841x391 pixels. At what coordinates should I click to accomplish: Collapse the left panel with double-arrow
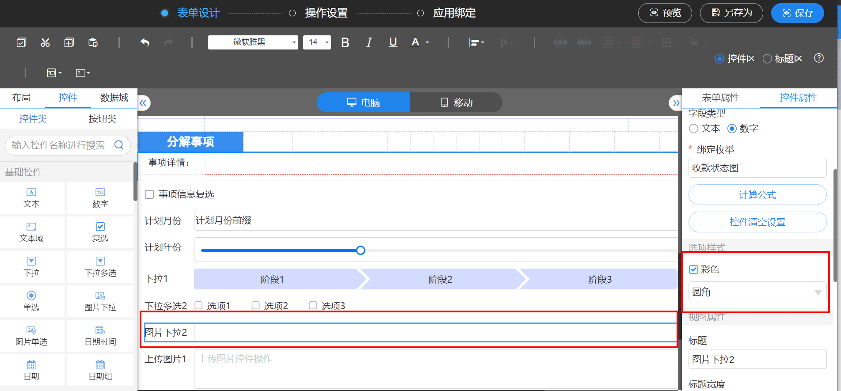click(143, 103)
